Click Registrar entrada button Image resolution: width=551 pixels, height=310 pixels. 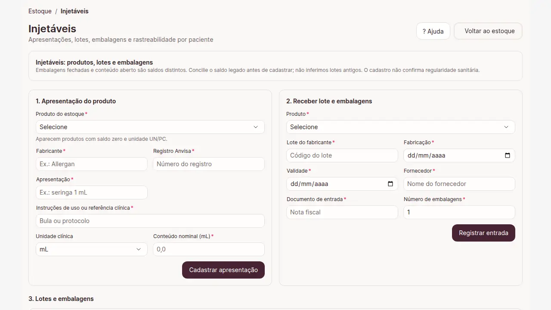click(483, 233)
